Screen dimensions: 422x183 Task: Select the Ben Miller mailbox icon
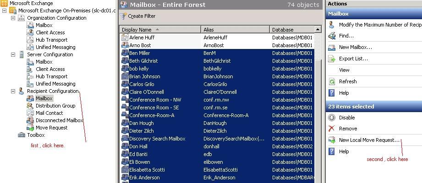(x=125, y=53)
